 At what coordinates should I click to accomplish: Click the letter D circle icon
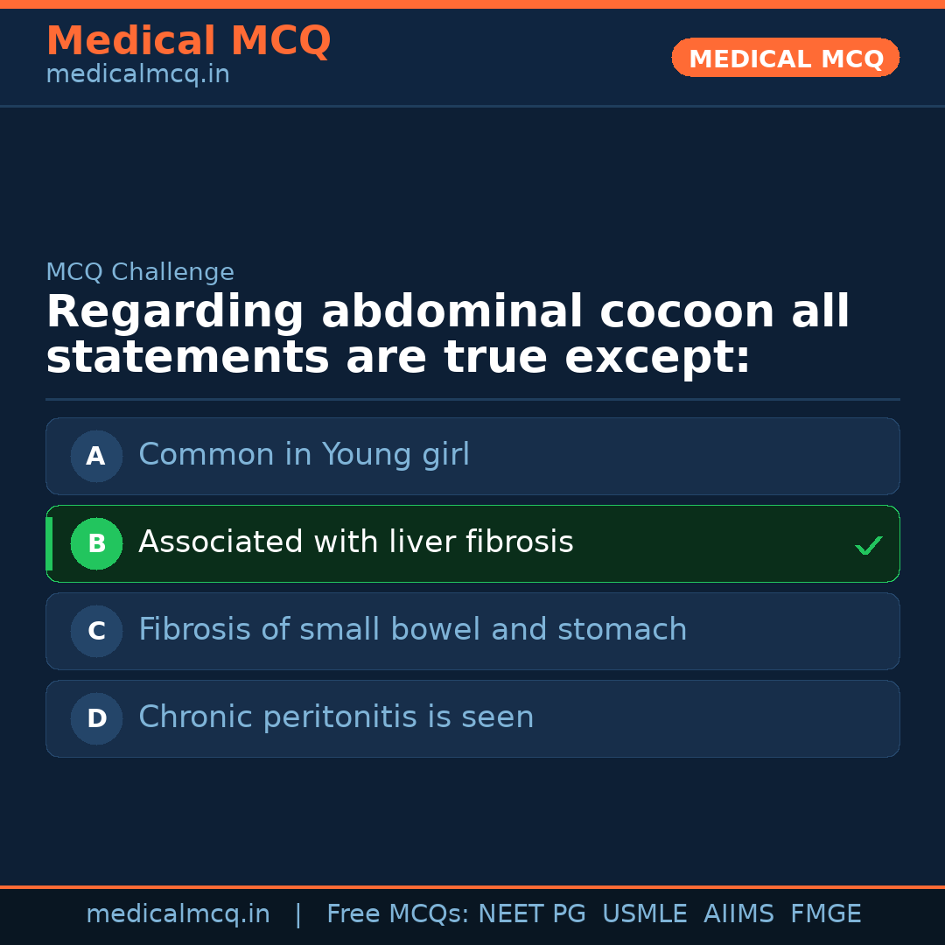[x=96, y=718]
